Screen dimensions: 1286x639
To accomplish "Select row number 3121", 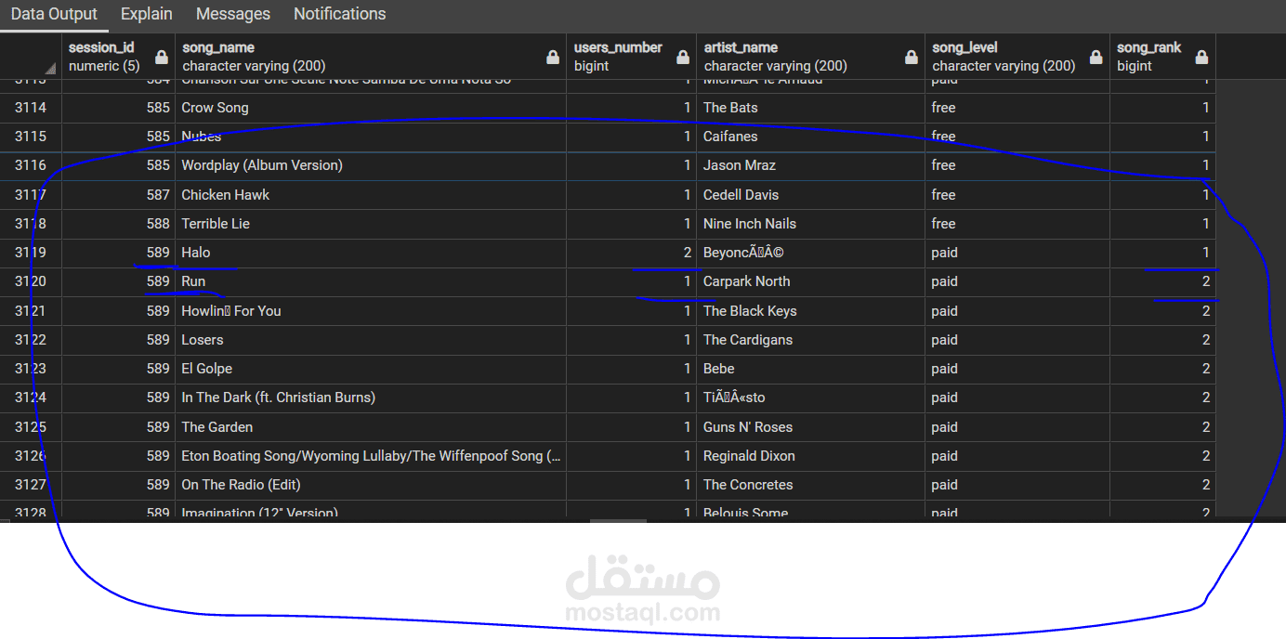I will coord(31,311).
